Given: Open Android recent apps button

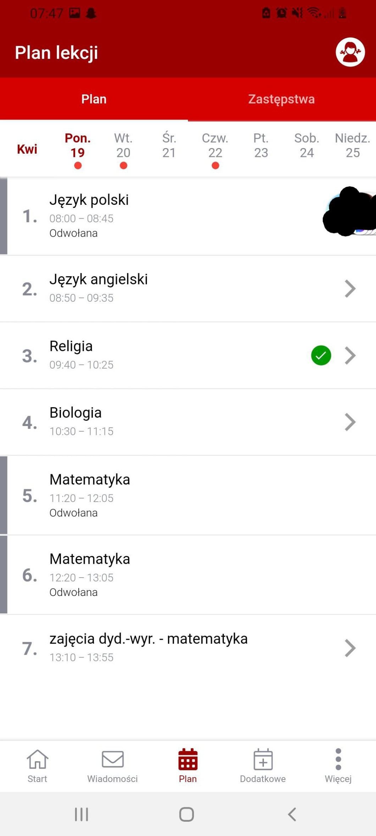Looking at the screenshot, I should (81, 814).
